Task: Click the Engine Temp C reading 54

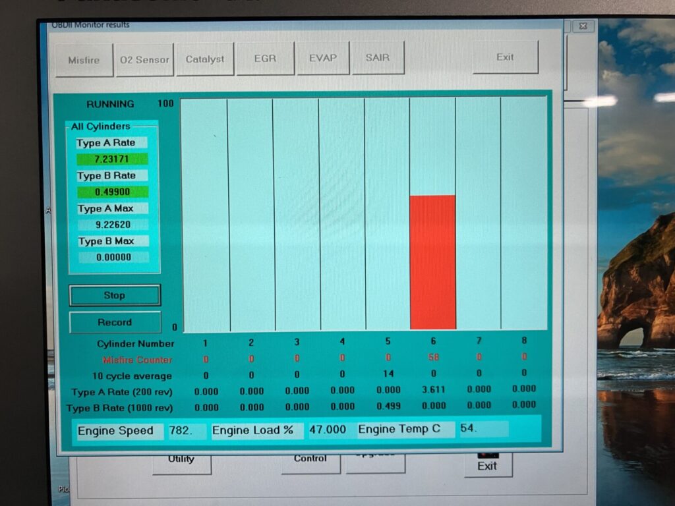Action: pos(483,429)
